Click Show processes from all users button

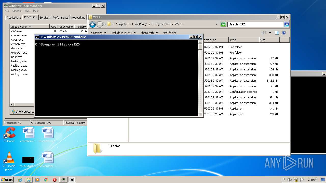[22, 112]
